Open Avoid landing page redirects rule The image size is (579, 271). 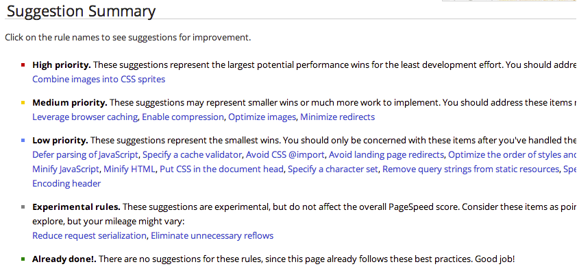coord(386,154)
